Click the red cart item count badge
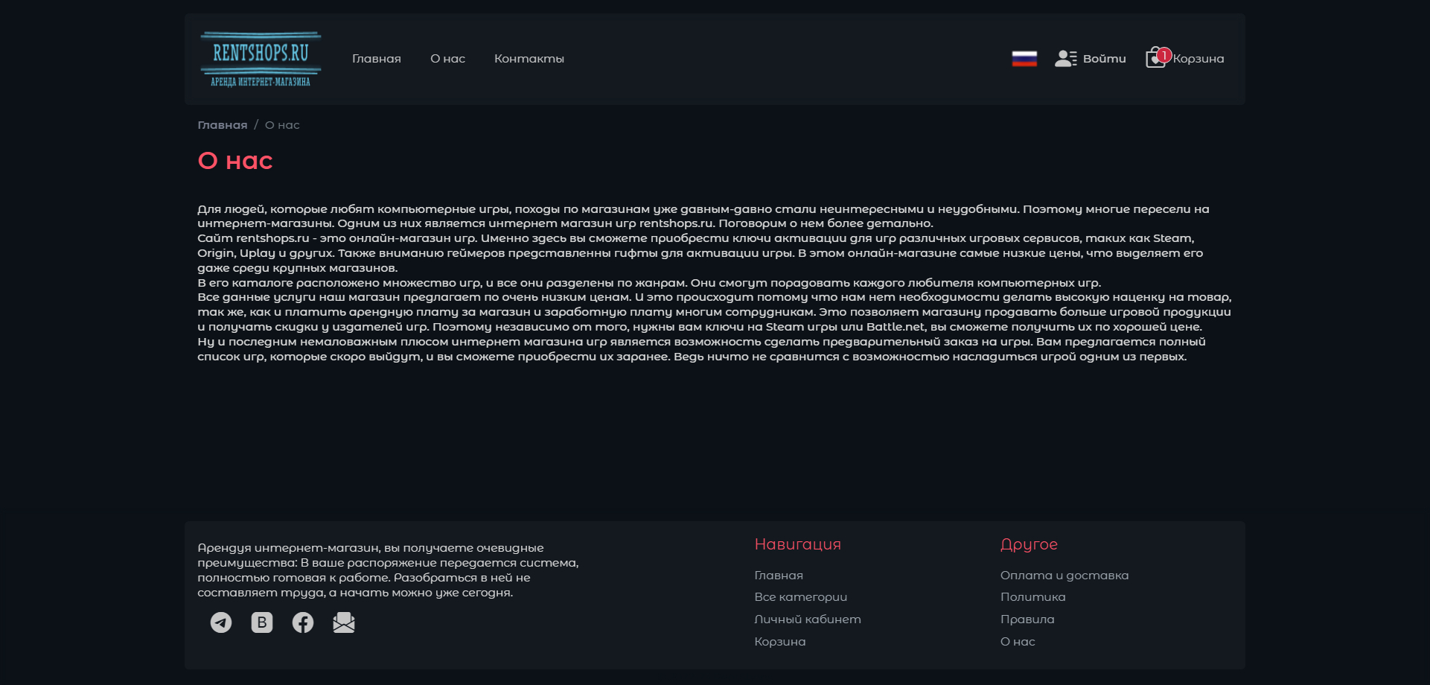 (1164, 55)
